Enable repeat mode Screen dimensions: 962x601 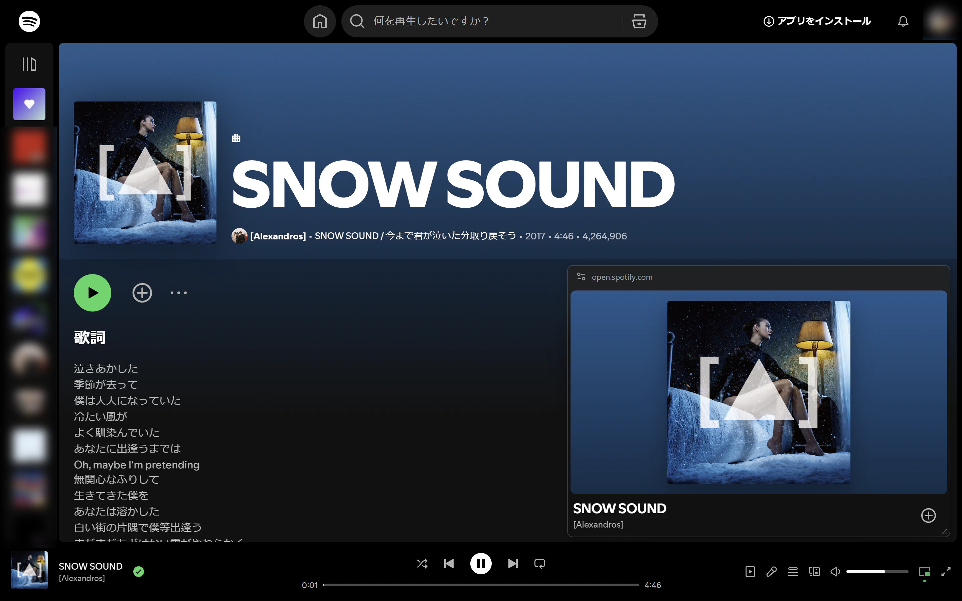click(x=539, y=563)
